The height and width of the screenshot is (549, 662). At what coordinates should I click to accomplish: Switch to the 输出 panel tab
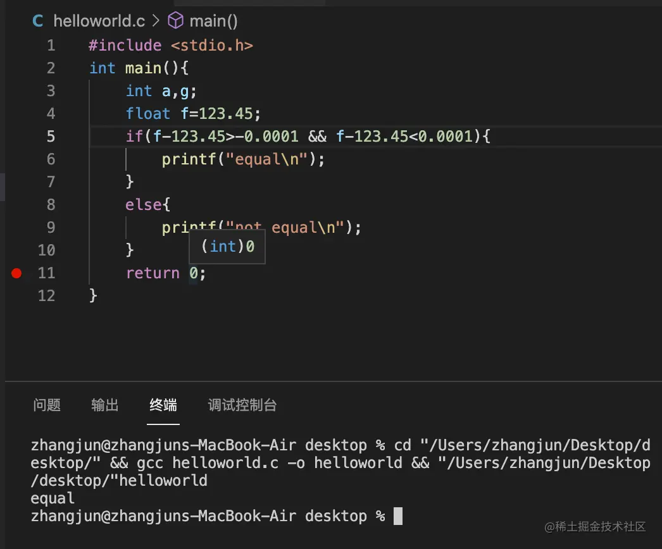[104, 405]
